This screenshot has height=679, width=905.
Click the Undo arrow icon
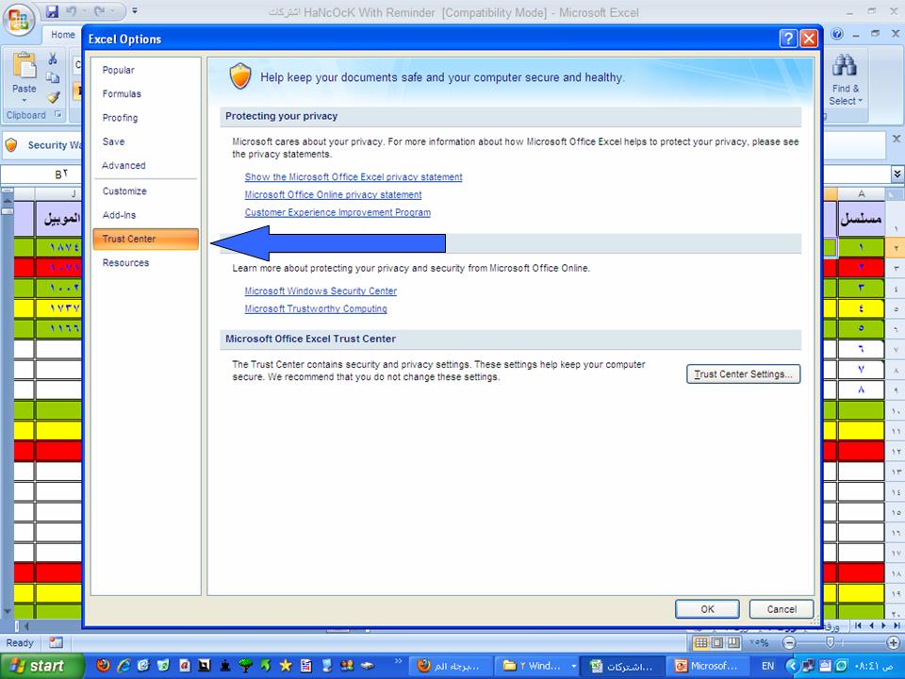point(72,11)
